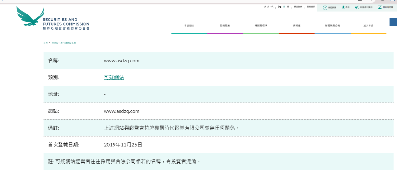
Task: Select 繁 traditional Chinese language
Action: pos(284,7)
